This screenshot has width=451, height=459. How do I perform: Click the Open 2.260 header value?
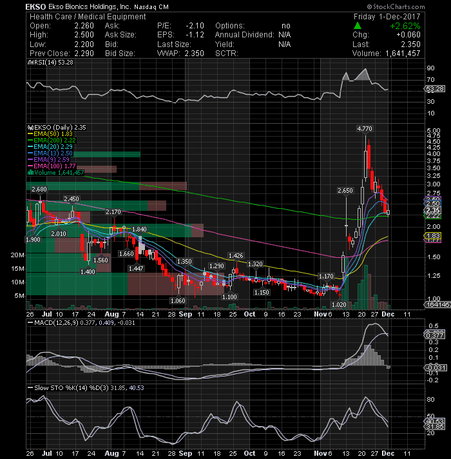click(x=84, y=26)
